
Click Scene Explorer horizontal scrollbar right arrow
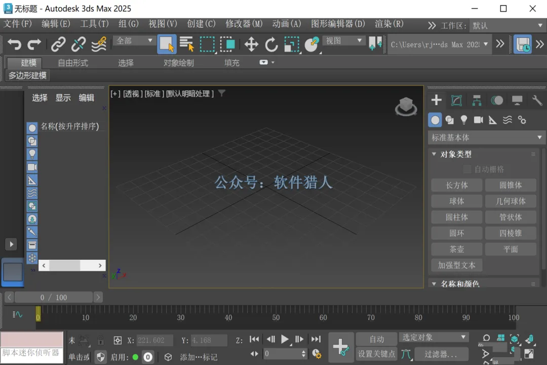click(100, 265)
